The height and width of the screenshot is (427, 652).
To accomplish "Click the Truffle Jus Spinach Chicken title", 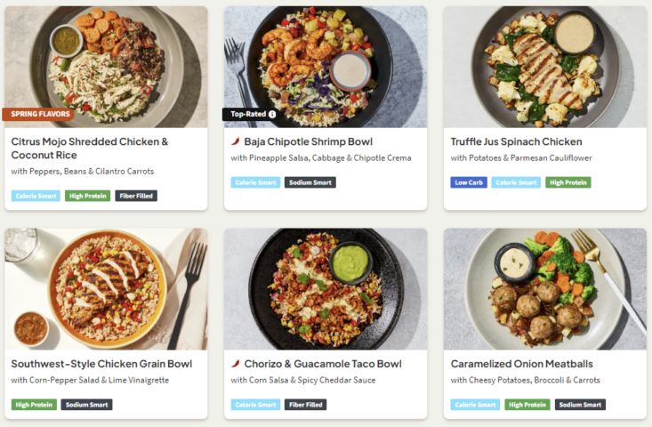I will coord(516,141).
